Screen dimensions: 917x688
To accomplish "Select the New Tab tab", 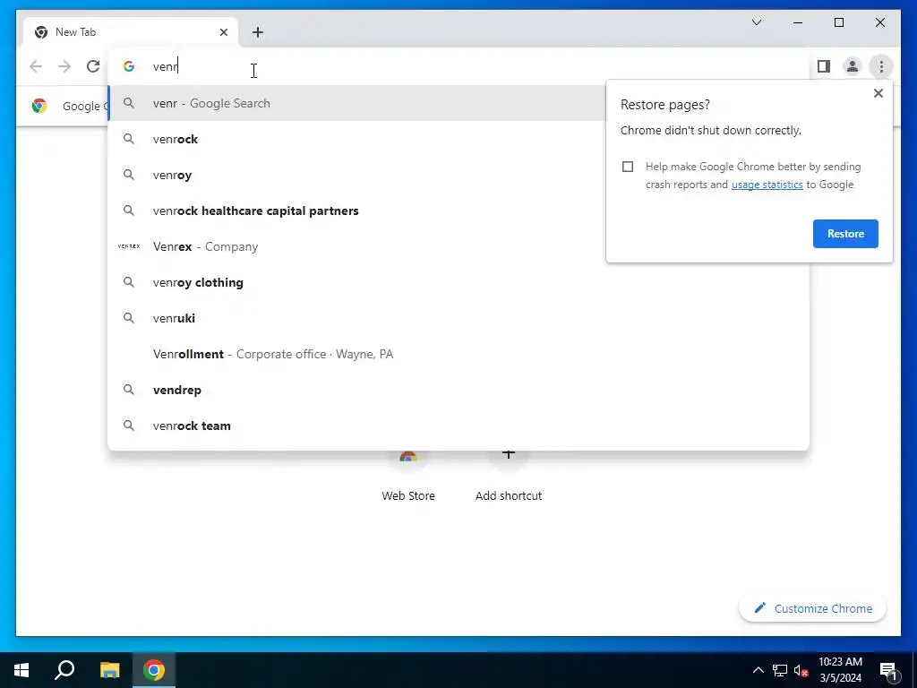I will [131, 32].
